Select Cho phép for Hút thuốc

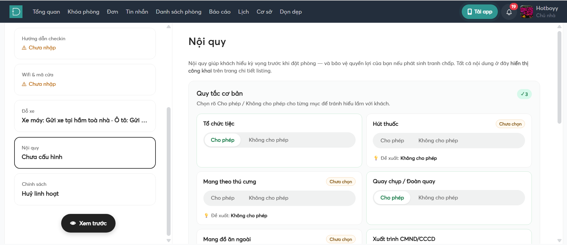[x=392, y=141]
